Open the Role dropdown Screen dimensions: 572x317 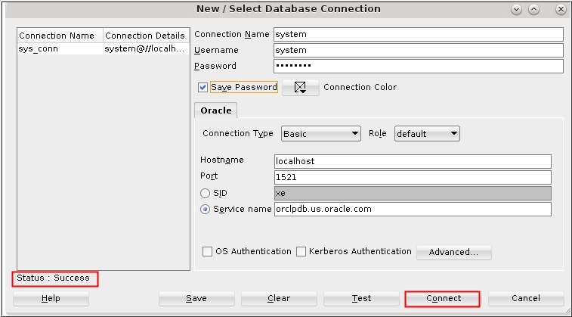(427, 134)
